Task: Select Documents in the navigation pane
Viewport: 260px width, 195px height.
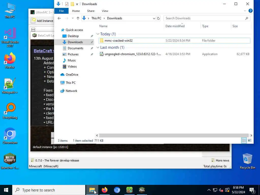Action: [x=75, y=48]
